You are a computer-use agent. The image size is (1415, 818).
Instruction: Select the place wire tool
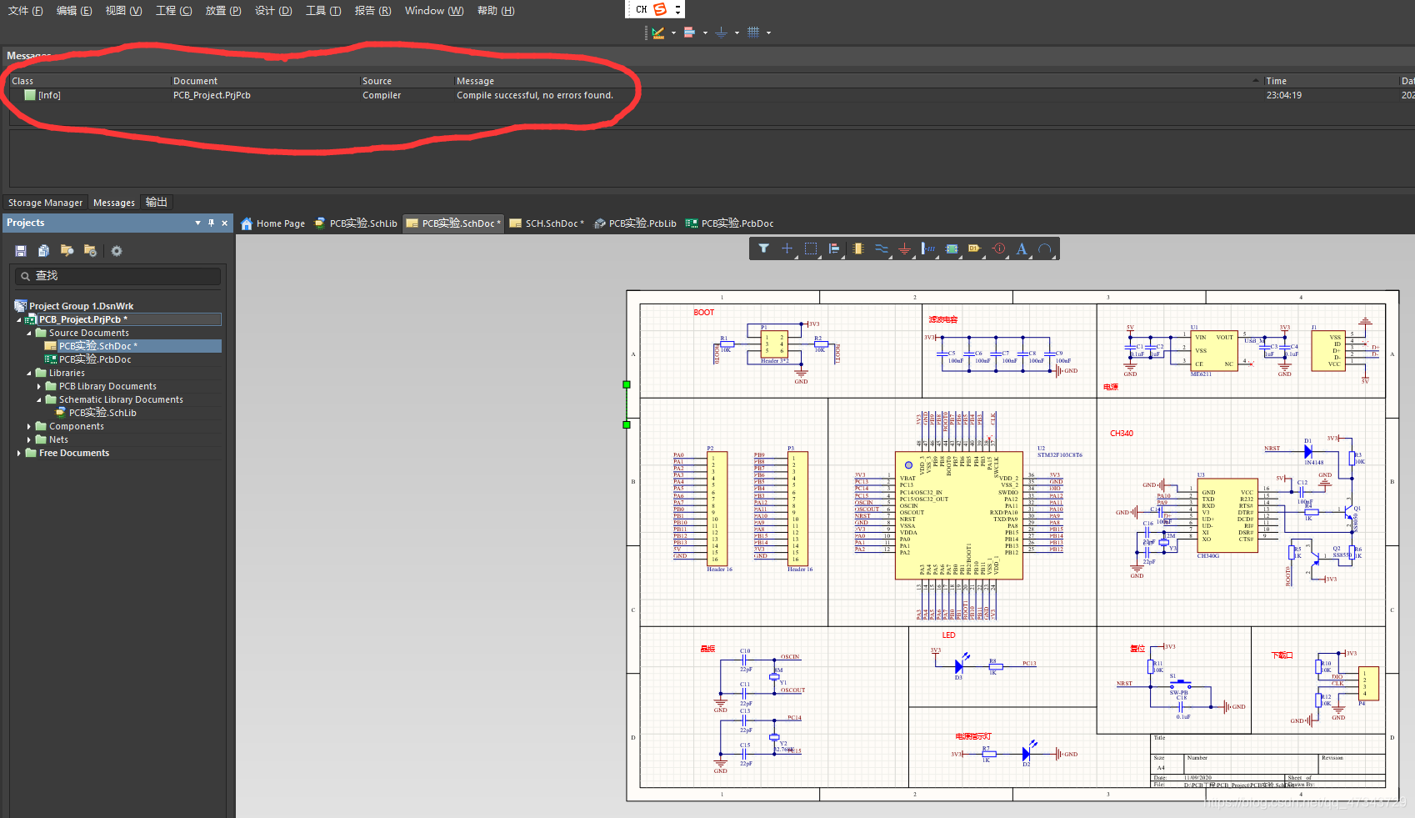tap(882, 248)
